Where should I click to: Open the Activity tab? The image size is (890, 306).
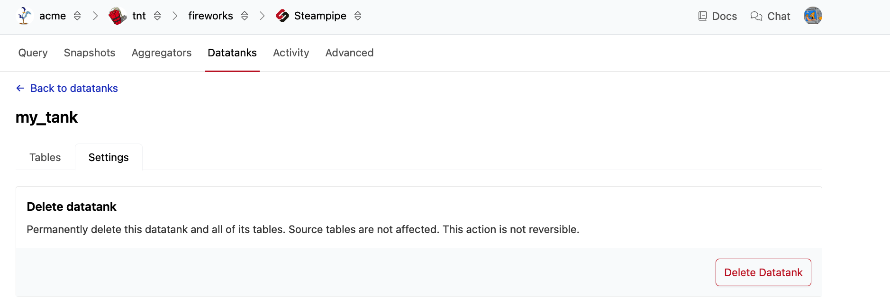tap(291, 53)
